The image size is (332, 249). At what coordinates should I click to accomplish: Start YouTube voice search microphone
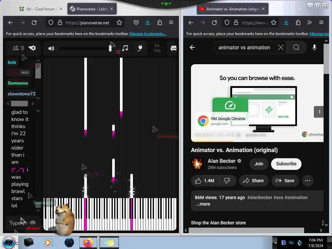[314, 47]
